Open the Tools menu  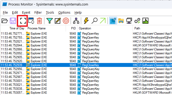(x=50, y=13)
